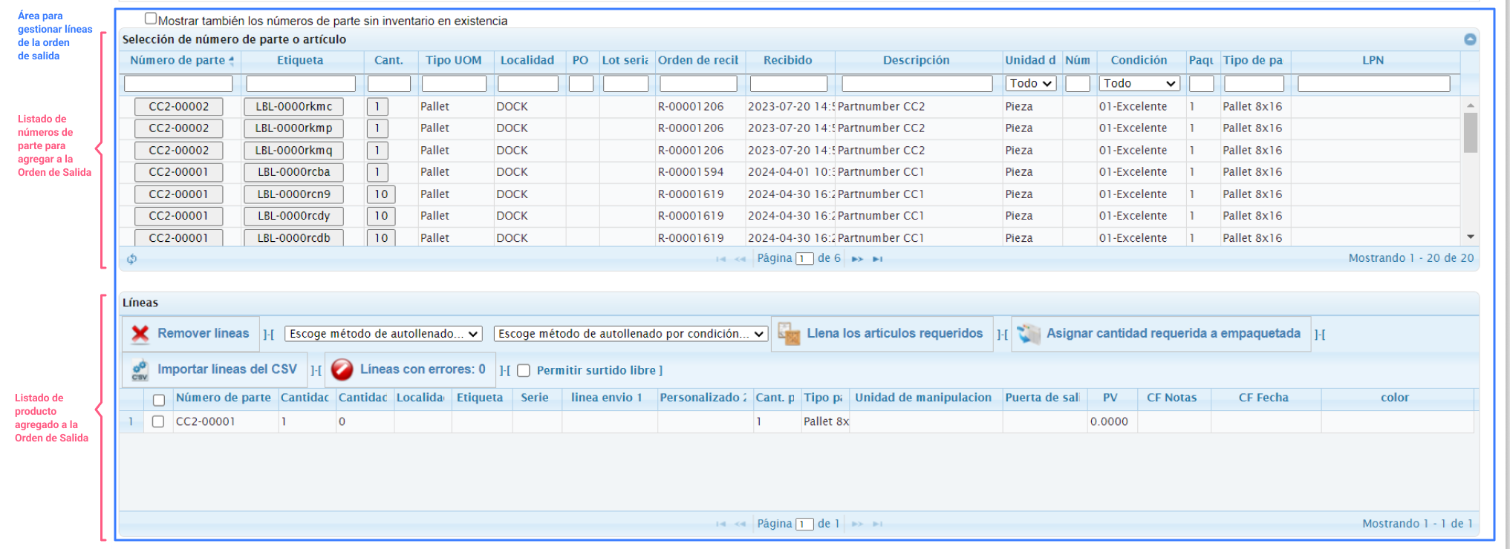Focus LPN filter input field
This screenshot has height=549, width=1510.
pyautogui.click(x=1374, y=84)
